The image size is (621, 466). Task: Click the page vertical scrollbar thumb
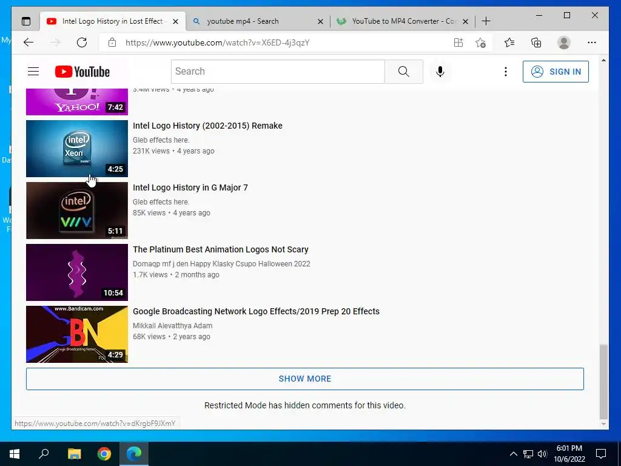coord(603,381)
